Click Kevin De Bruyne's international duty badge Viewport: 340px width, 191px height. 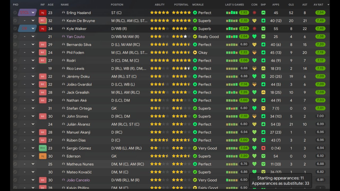42,21
